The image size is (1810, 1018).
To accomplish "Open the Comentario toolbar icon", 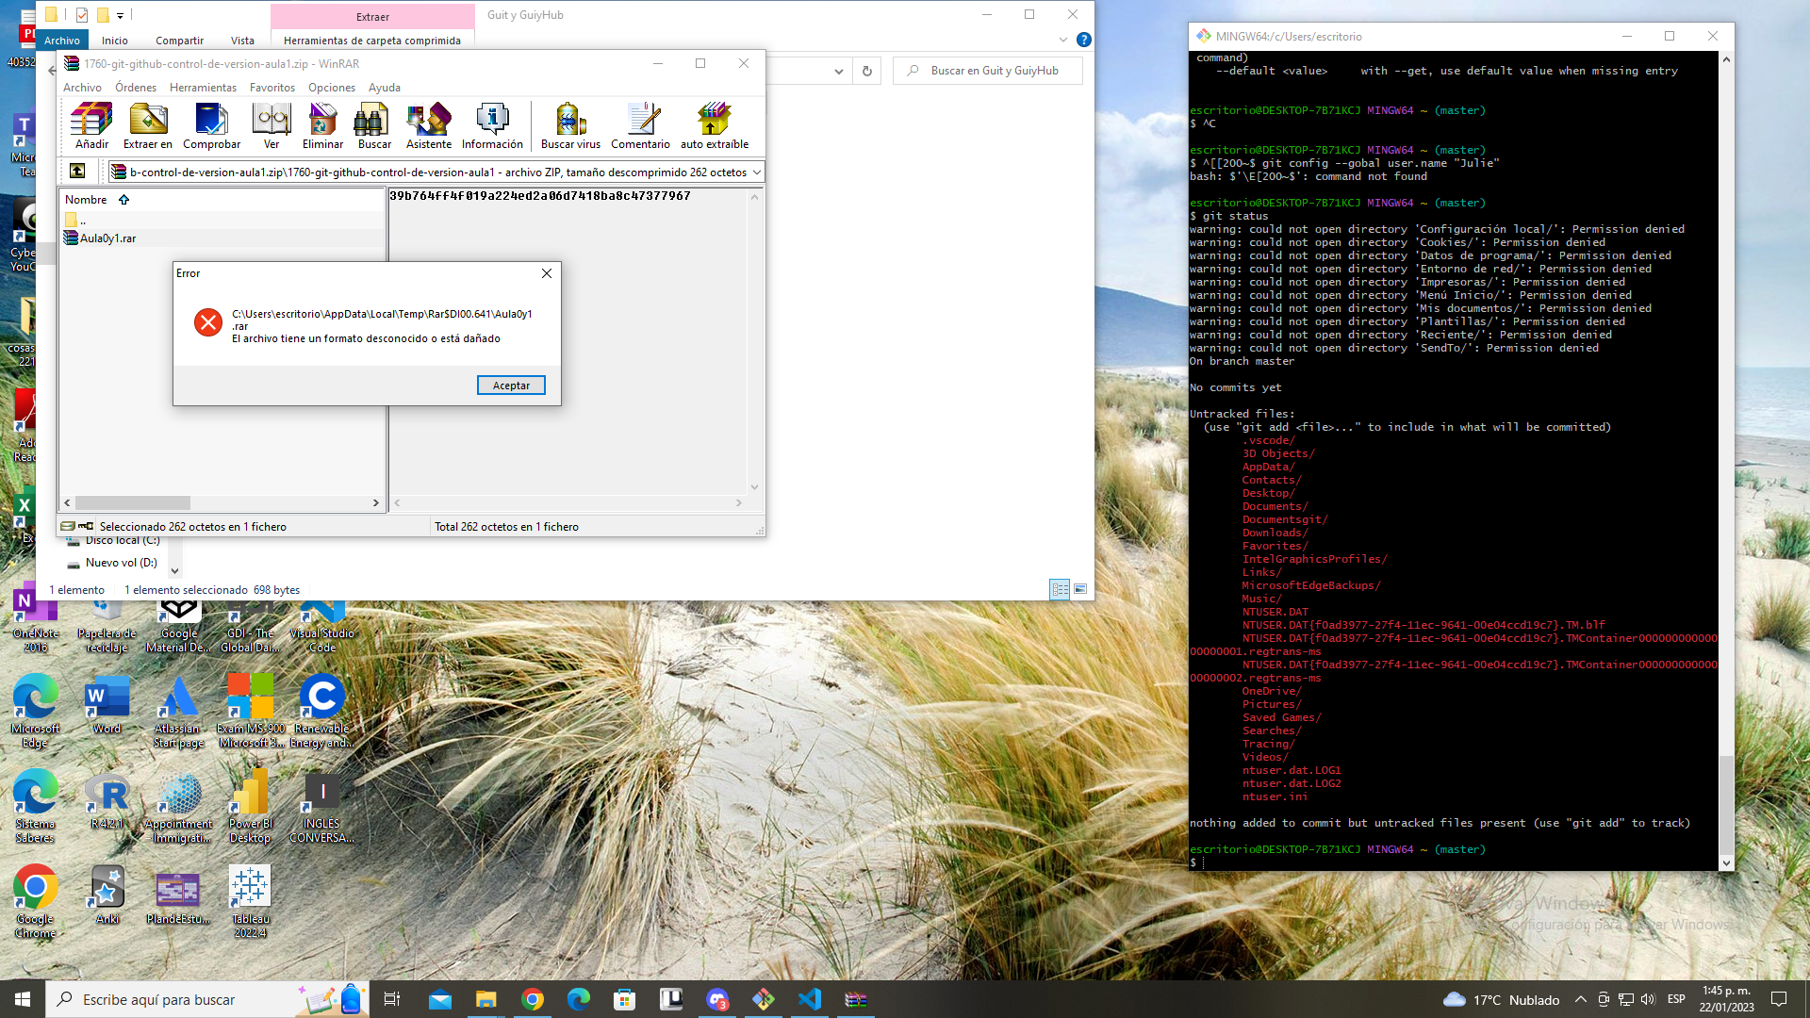I will [x=640, y=125].
